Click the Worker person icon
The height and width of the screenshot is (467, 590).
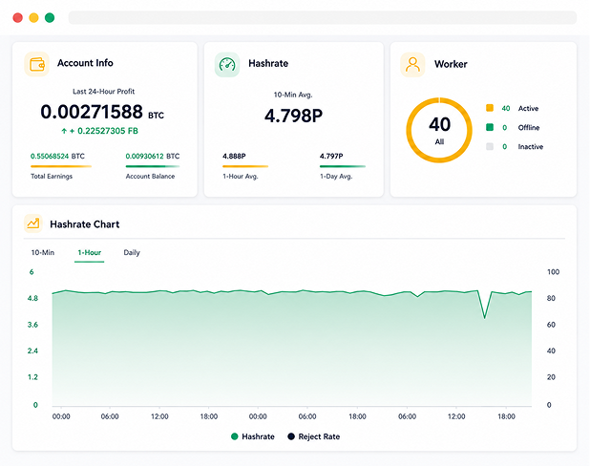click(x=412, y=65)
